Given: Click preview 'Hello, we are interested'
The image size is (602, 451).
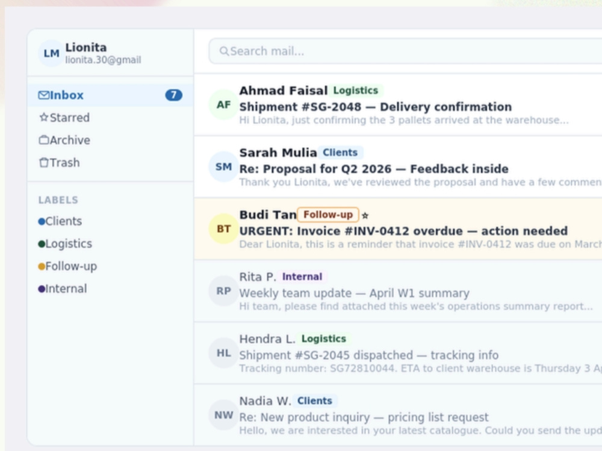Looking at the screenshot, I should pyautogui.click(x=420, y=431).
